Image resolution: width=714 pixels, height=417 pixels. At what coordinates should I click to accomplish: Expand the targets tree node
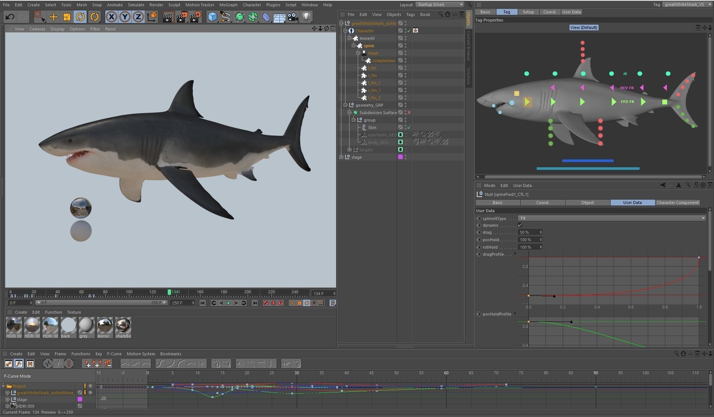(350, 150)
